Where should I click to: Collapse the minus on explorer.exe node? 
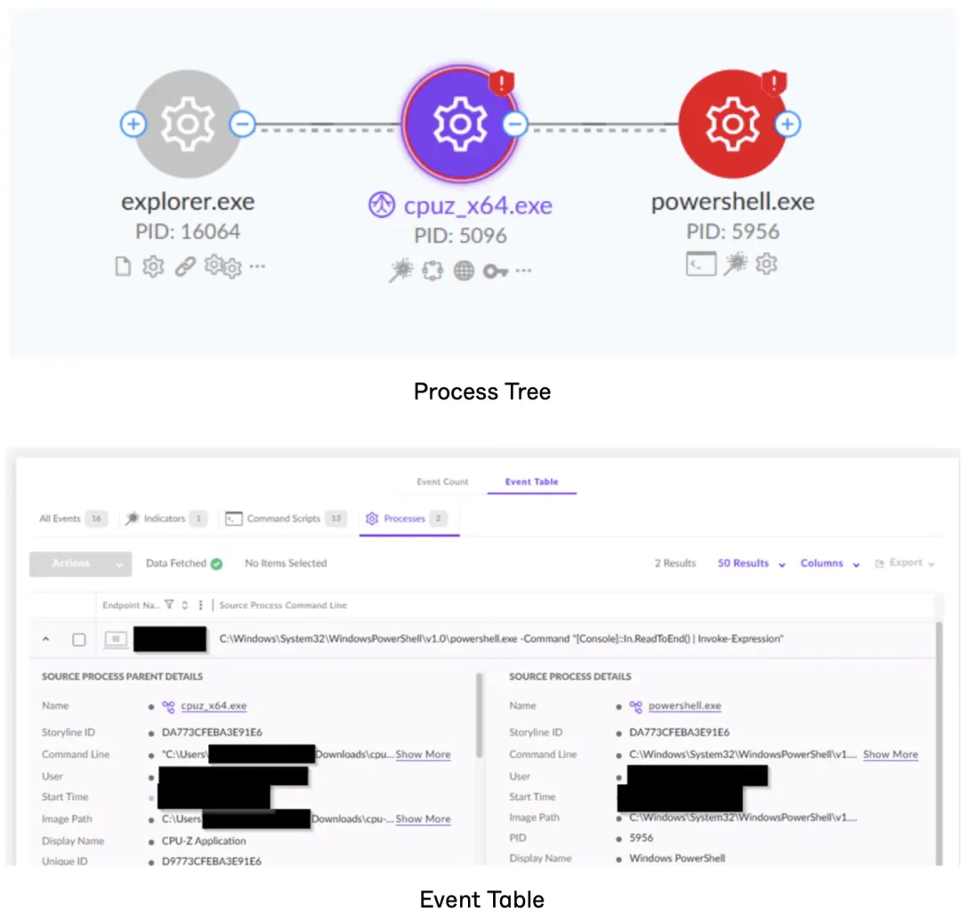click(x=243, y=124)
